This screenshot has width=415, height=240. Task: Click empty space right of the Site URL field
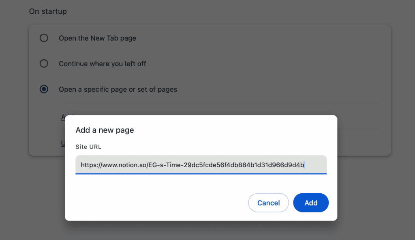point(332,165)
